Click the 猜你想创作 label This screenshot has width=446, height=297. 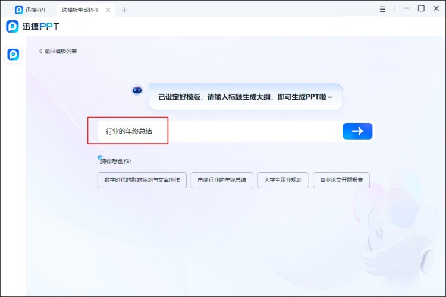point(116,161)
